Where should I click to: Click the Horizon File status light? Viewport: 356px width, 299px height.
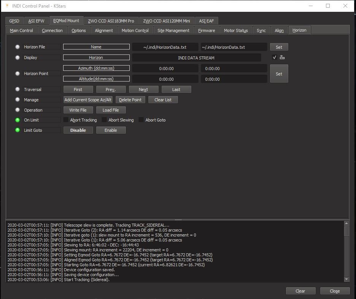[x=17, y=47]
